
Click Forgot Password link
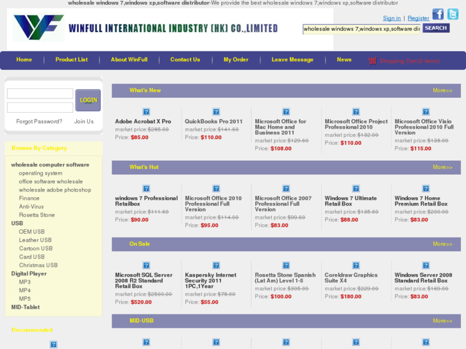tap(39, 122)
